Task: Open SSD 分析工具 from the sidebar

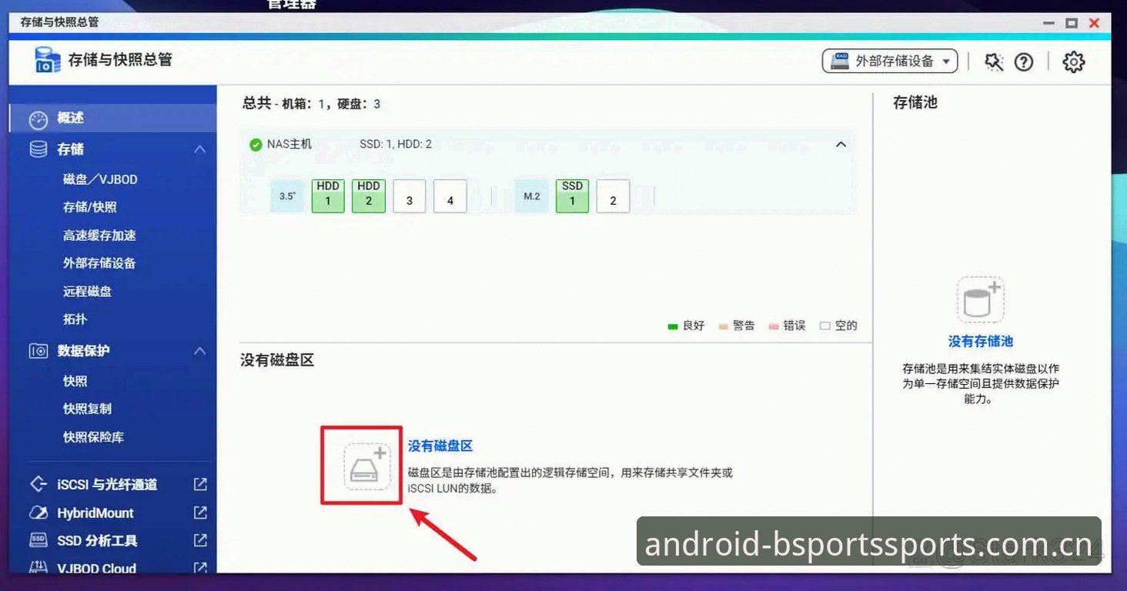Action: pyautogui.click(x=97, y=541)
